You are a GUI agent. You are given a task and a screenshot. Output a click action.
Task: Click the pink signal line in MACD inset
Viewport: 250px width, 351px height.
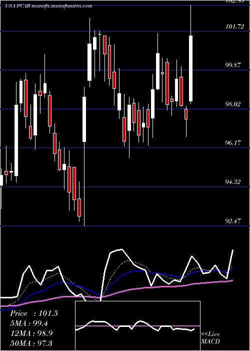(x=137, y=326)
